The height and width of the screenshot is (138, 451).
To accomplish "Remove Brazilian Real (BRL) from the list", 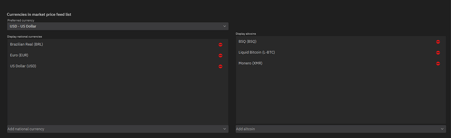I will coord(220,44).
